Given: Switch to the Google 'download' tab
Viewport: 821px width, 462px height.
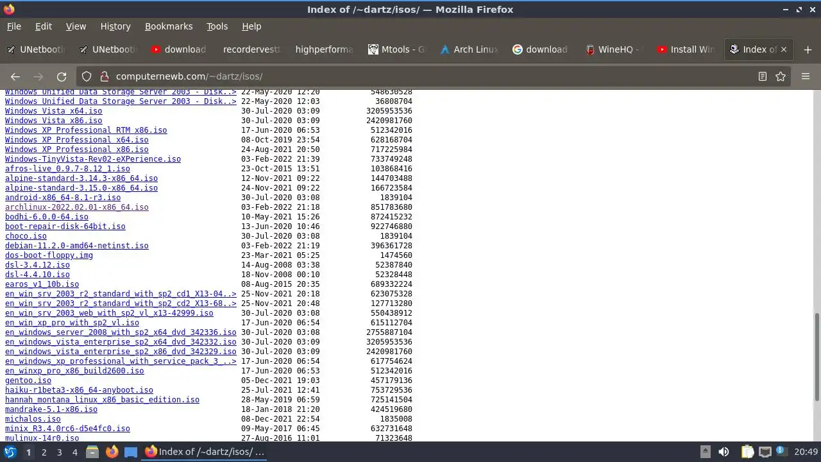Looking at the screenshot, I should (541, 49).
